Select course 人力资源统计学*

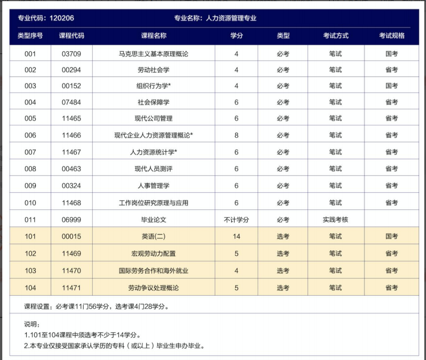pos(154,152)
